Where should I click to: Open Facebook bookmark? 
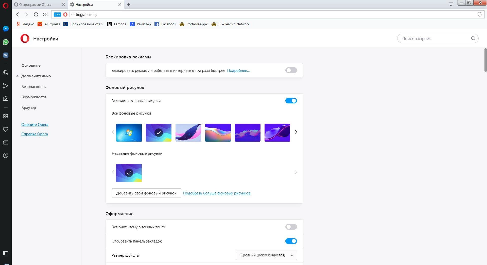tap(165, 24)
